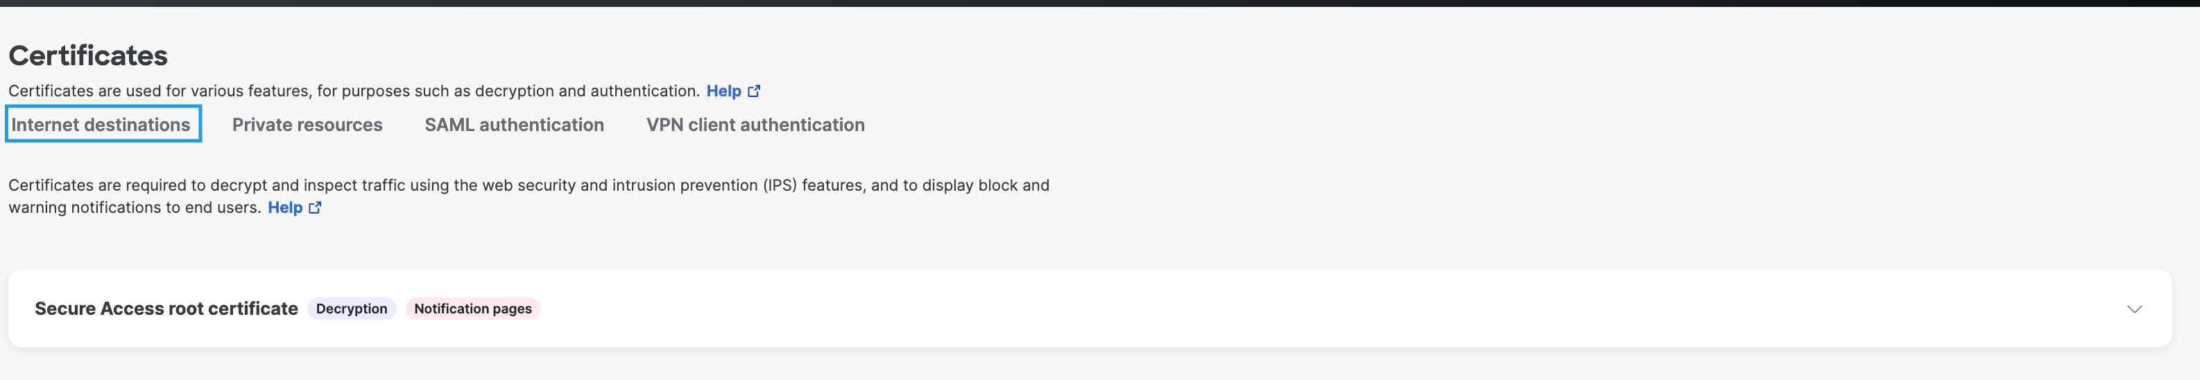Open the Help link after 'warning notifications to end users'
The width and height of the screenshot is (2200, 380).
(x=285, y=207)
